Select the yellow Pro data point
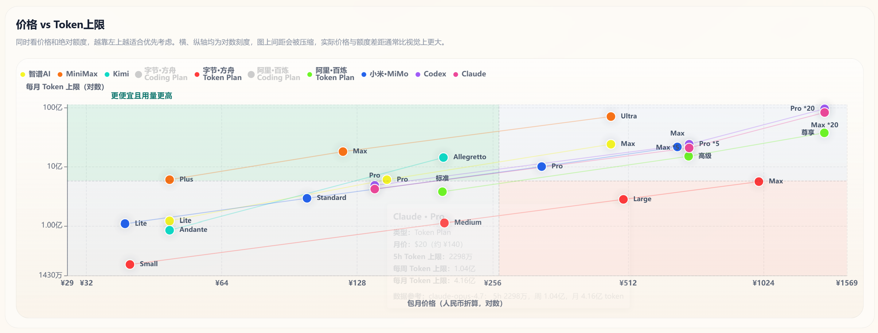878x333 pixels. coord(387,179)
